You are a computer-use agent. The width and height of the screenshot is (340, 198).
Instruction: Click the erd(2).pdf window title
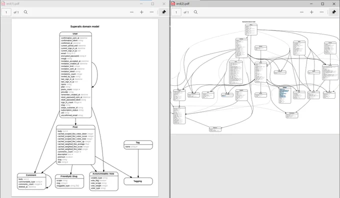click(x=183, y=3)
